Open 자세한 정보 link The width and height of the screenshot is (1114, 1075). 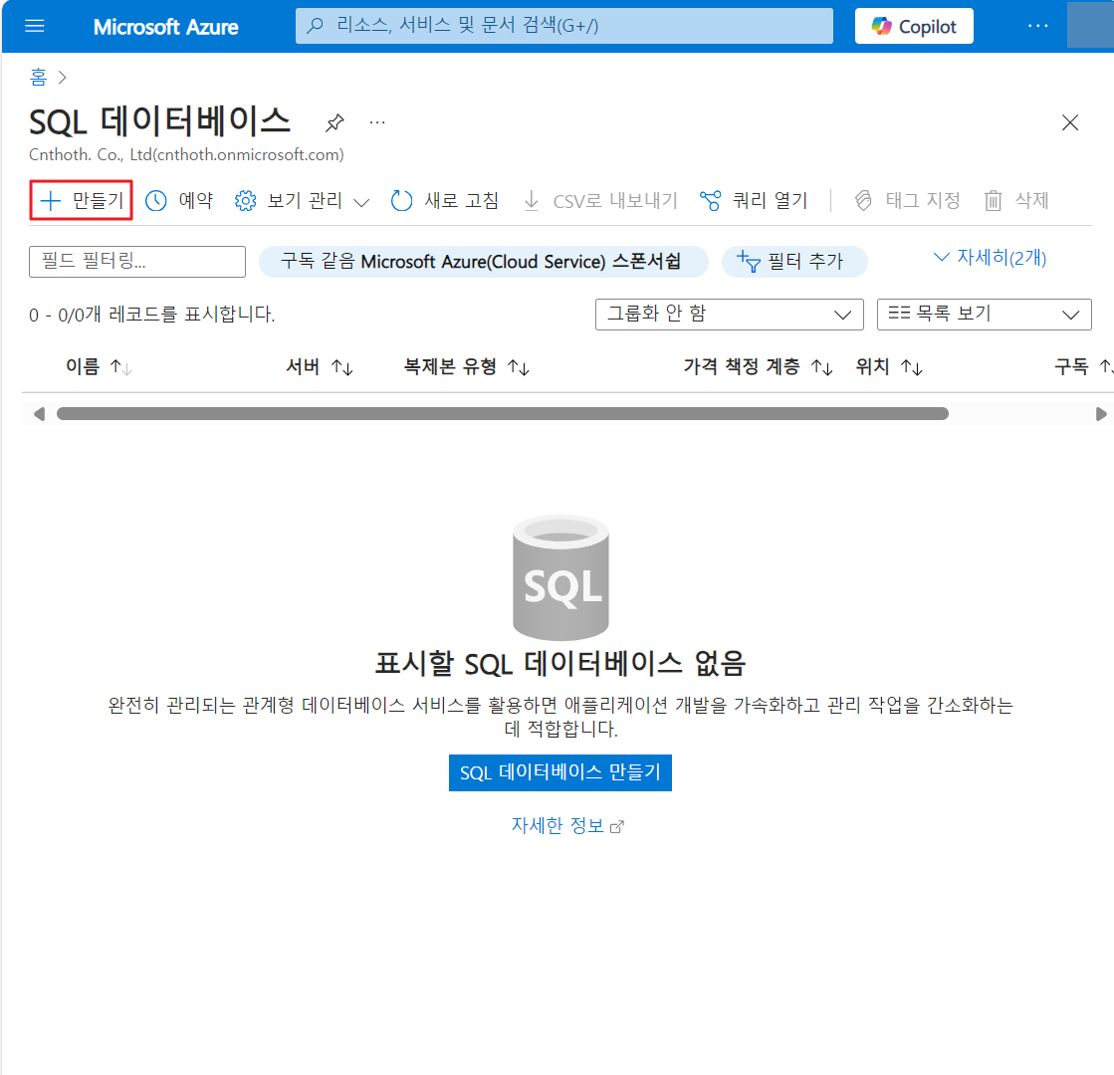[566, 825]
